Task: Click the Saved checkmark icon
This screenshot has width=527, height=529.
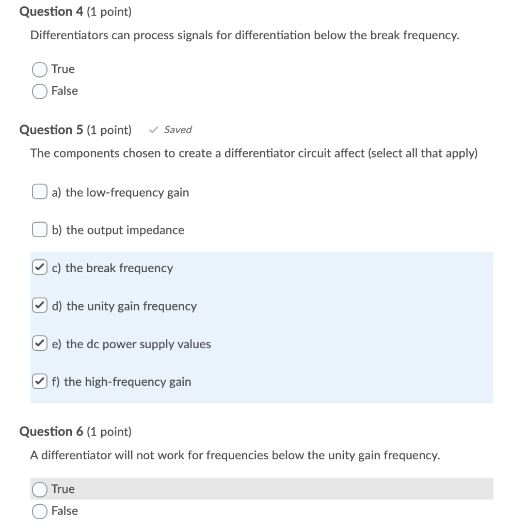Action: [153, 130]
